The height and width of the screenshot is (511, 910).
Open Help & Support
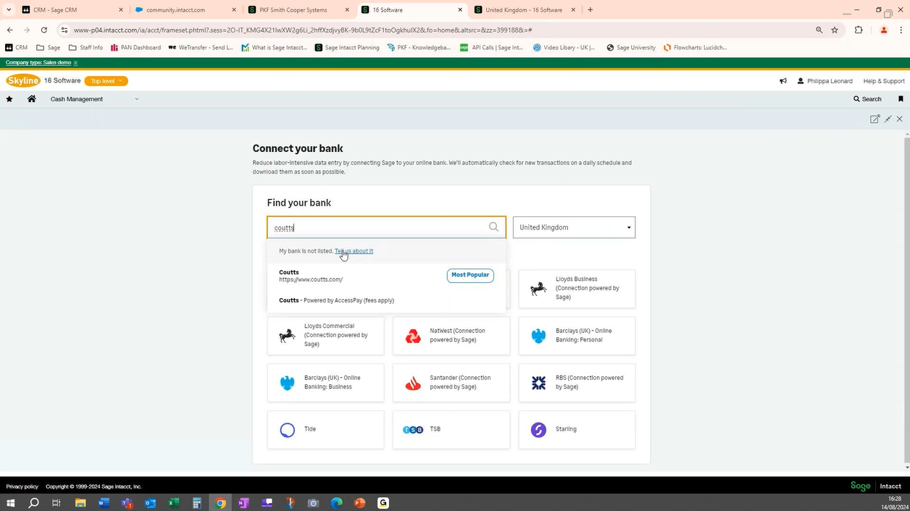(884, 81)
